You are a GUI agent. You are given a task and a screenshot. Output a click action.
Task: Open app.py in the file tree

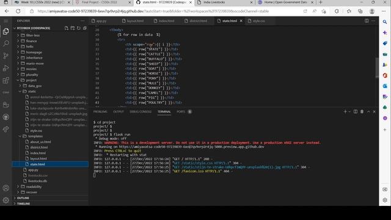coord(33,170)
